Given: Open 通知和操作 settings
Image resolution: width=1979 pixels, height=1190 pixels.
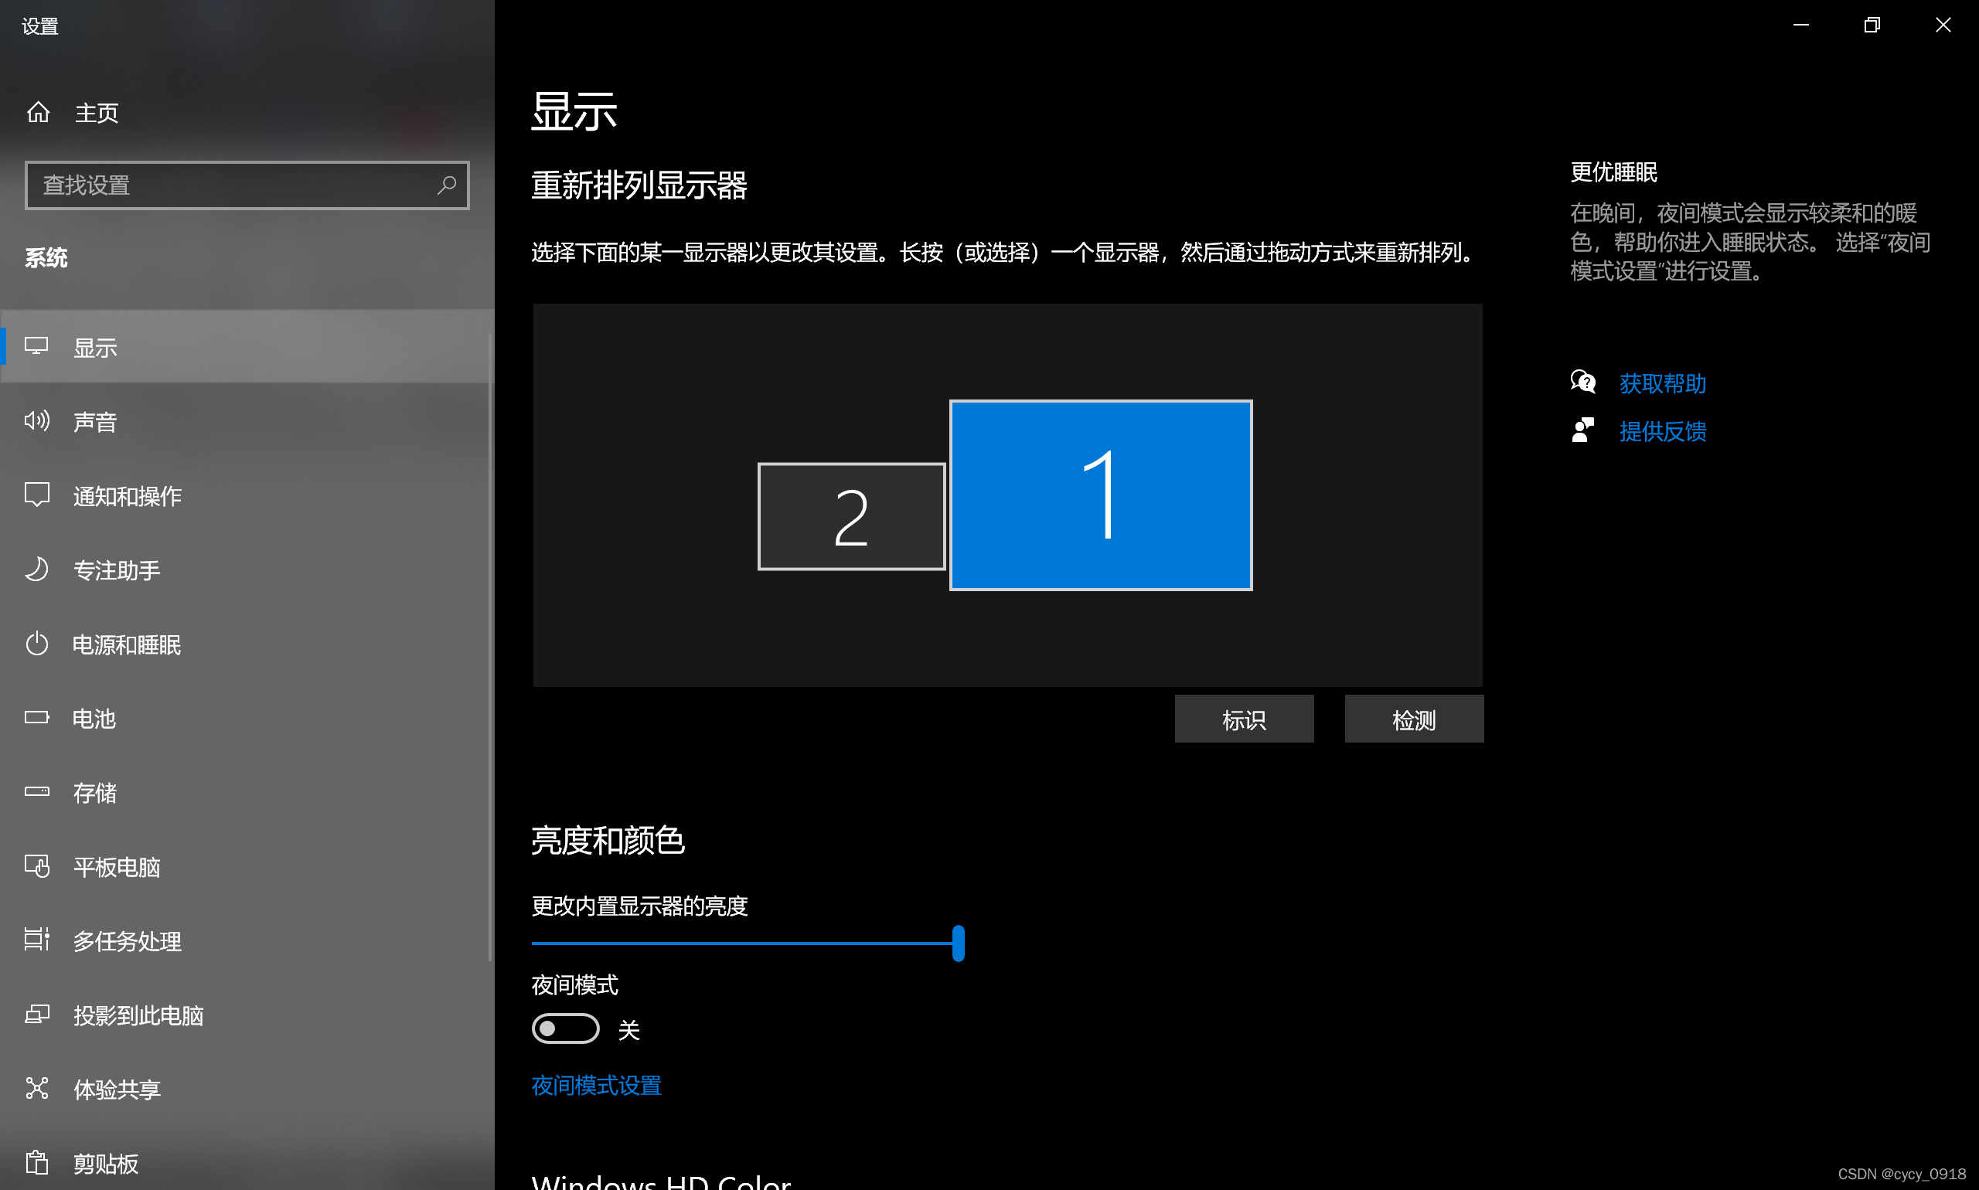Looking at the screenshot, I should [x=247, y=495].
